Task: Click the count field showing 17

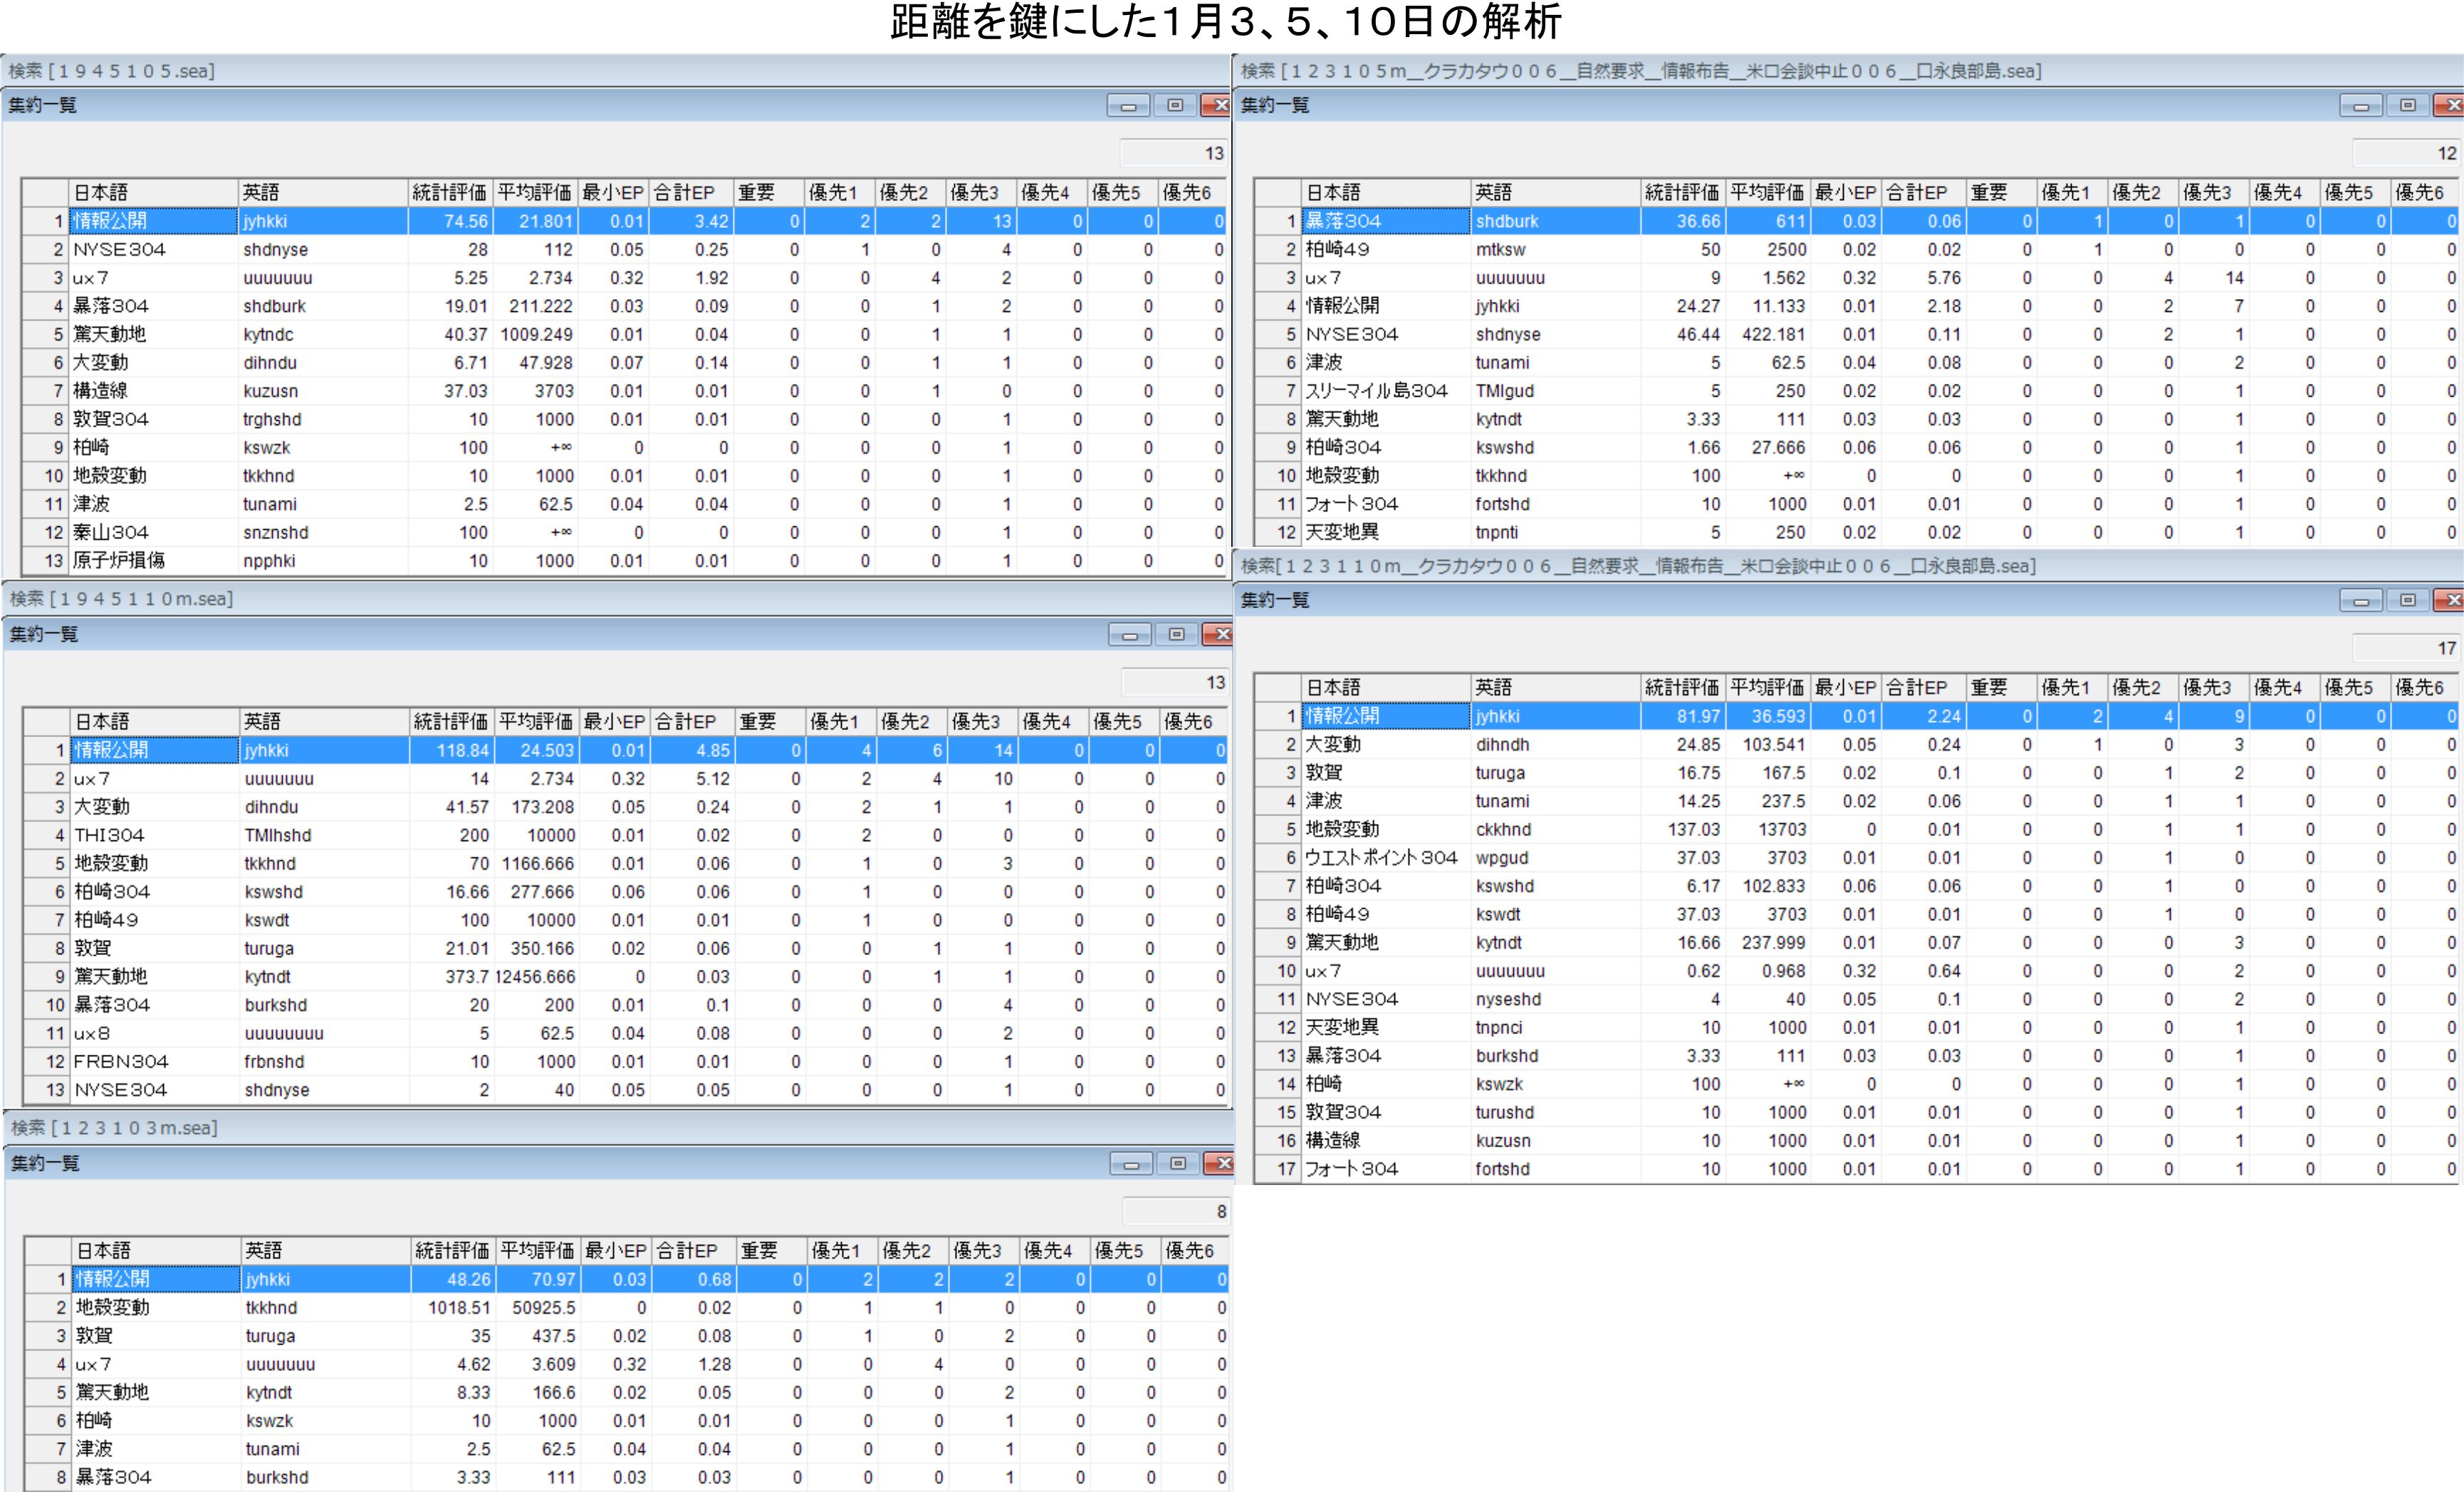Action: coord(2405,648)
